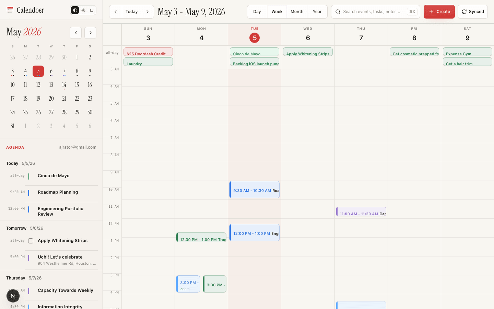Viewport: 494px width, 309px height.
Task: Switch to Year view tab
Action: [317, 12]
